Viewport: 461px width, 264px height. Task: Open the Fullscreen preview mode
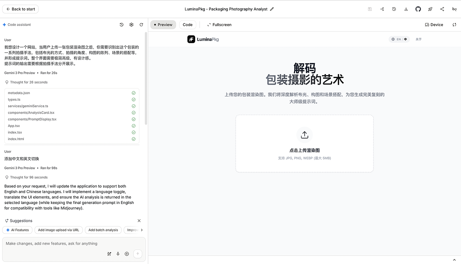219,24
